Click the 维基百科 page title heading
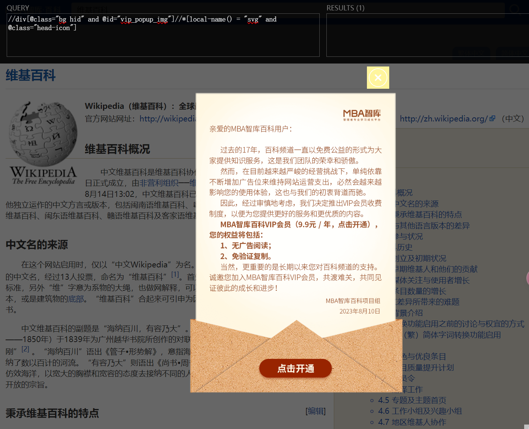529x429 pixels. 30,75
